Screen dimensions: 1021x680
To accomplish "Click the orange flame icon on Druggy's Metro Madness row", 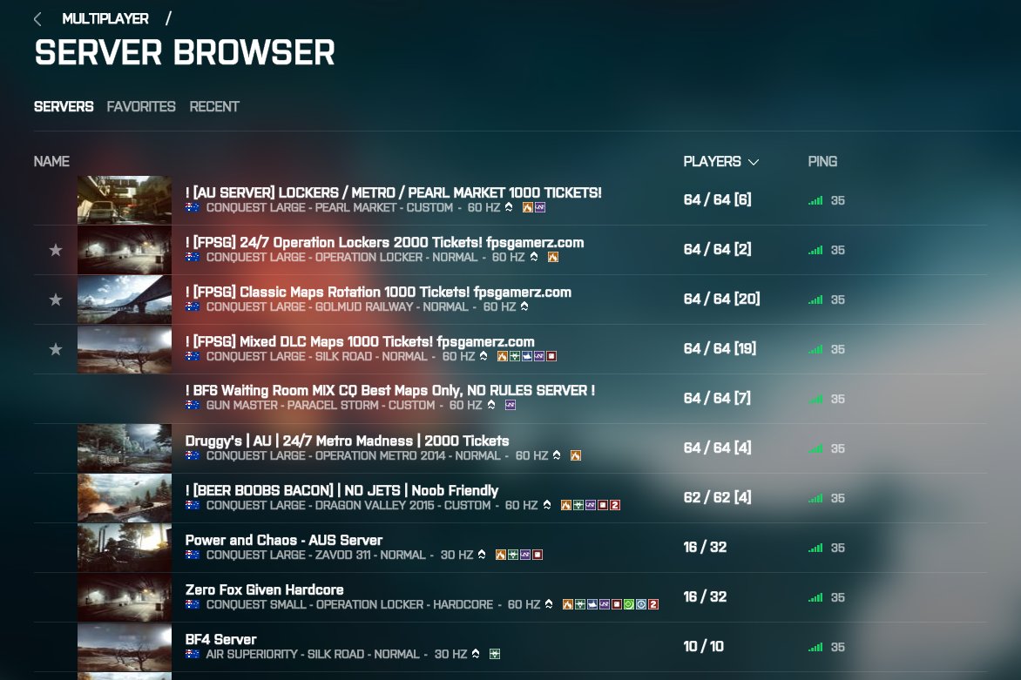I will click(x=576, y=455).
